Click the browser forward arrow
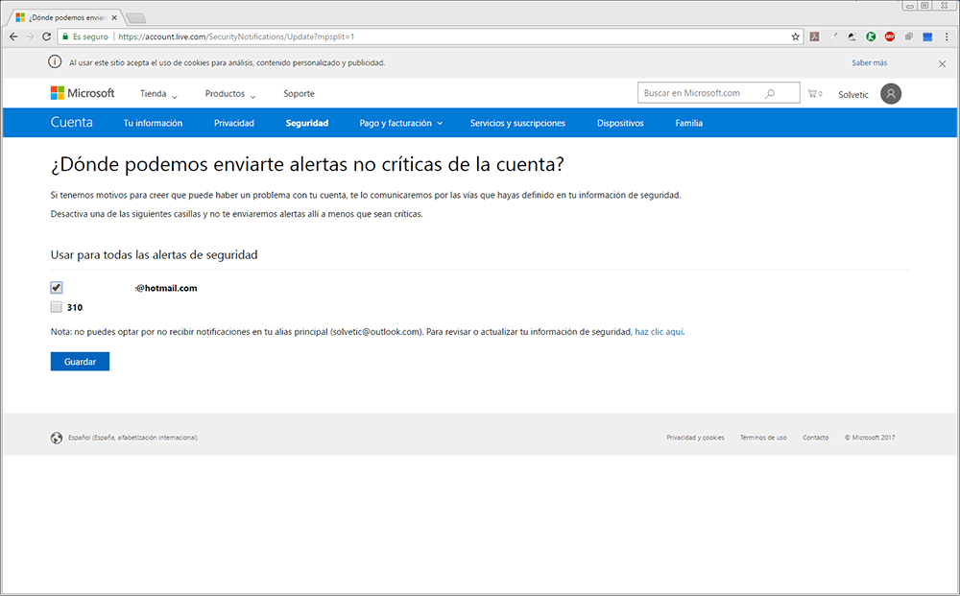 [30, 36]
